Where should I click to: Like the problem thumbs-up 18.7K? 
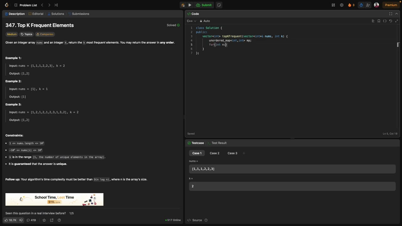coord(10,220)
